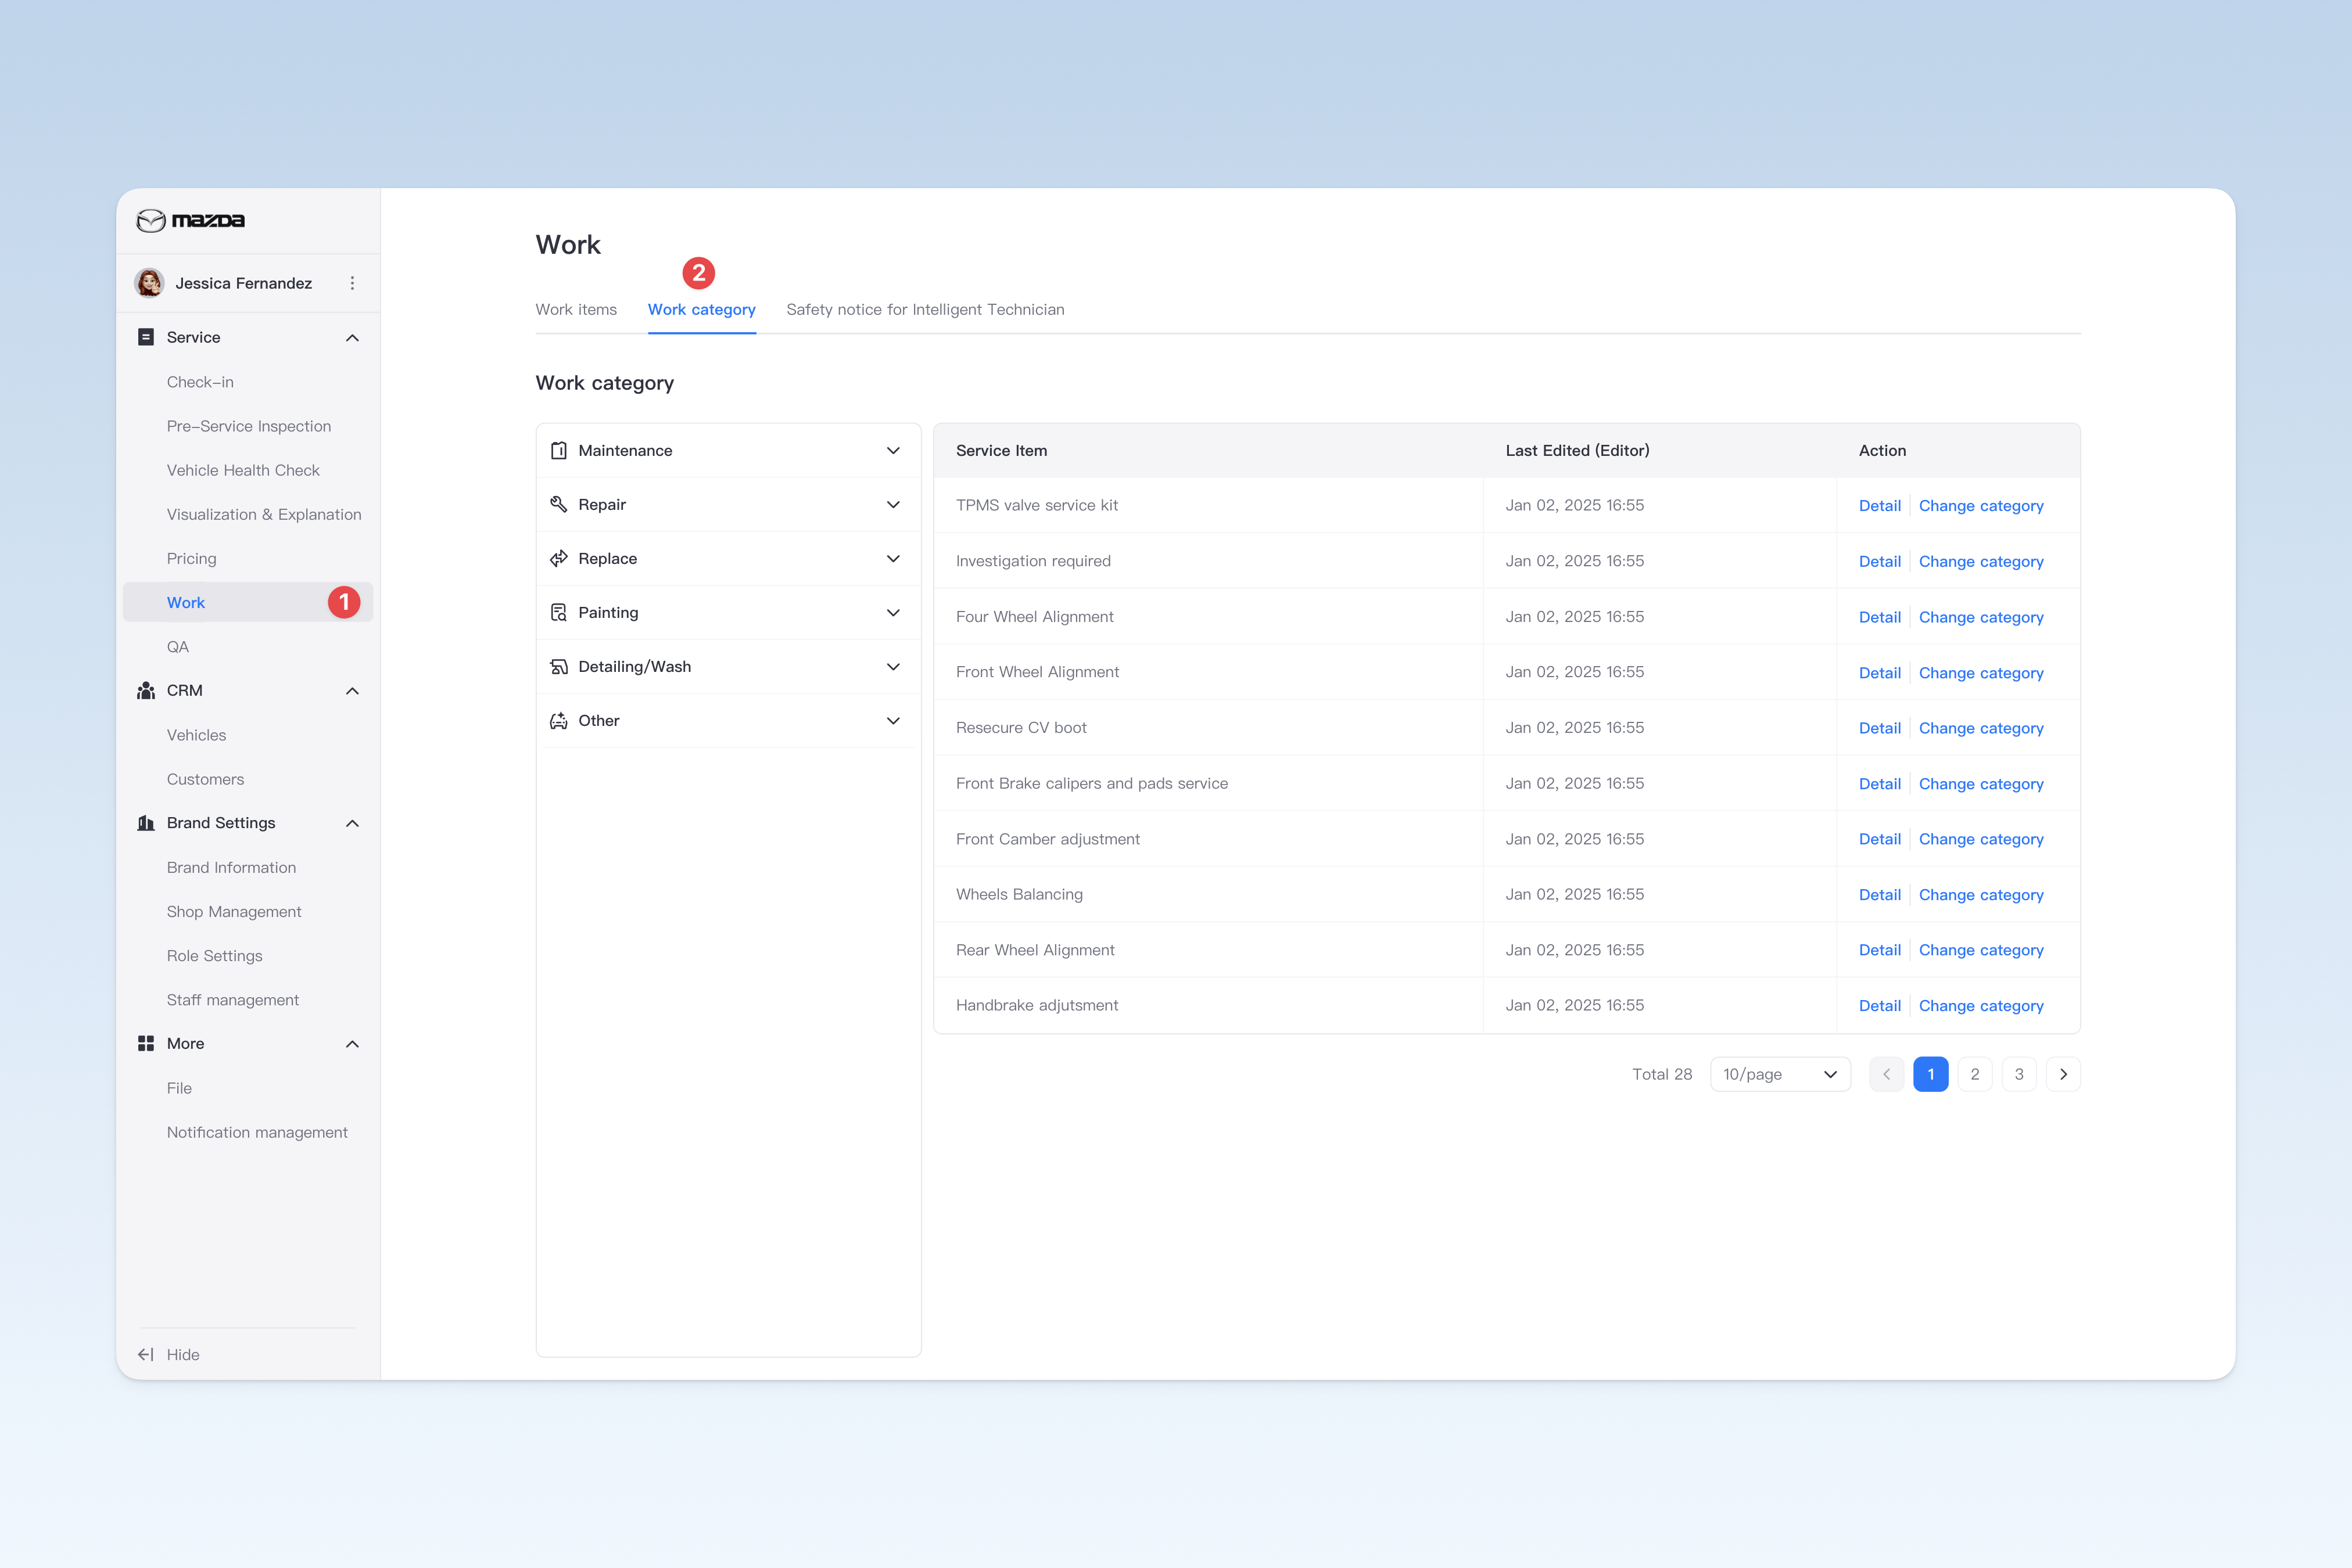Change category for Handbrake adjutsment
Image resolution: width=2352 pixels, height=1568 pixels.
pos(1981,1006)
